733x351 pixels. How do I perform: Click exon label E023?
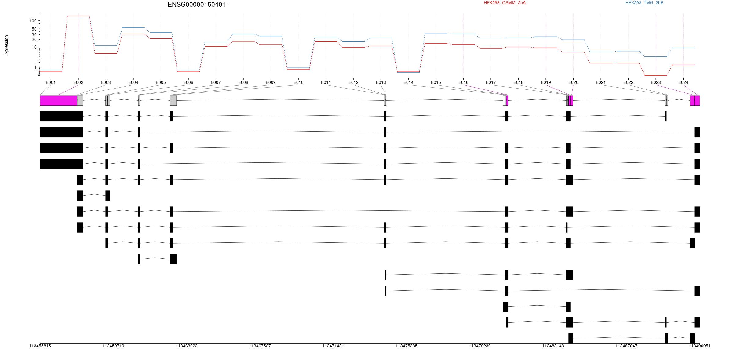coord(656,82)
